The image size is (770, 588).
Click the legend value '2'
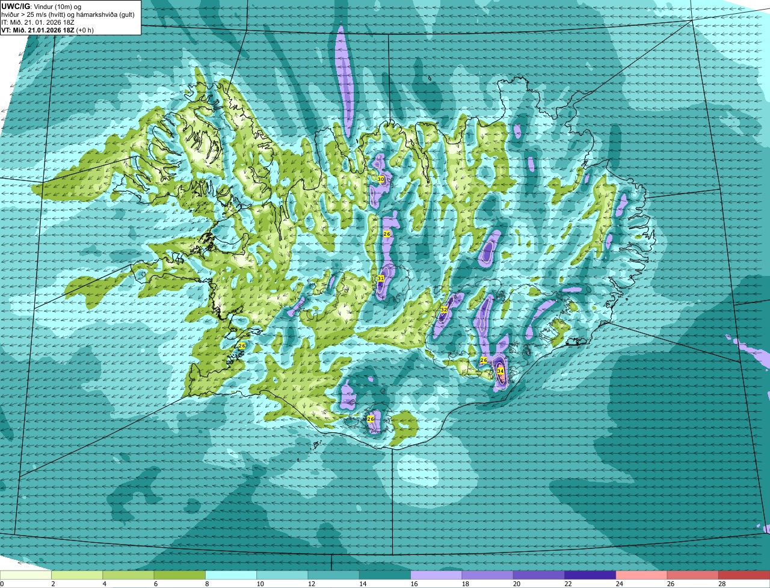pyautogui.click(x=53, y=584)
